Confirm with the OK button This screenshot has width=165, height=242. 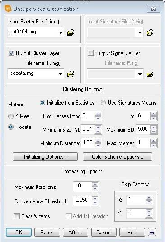click(18, 232)
